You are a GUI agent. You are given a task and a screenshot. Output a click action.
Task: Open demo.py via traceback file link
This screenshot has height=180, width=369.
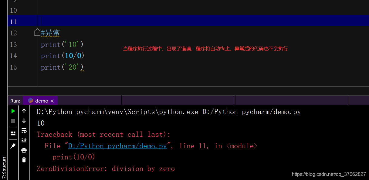[x=117, y=146]
